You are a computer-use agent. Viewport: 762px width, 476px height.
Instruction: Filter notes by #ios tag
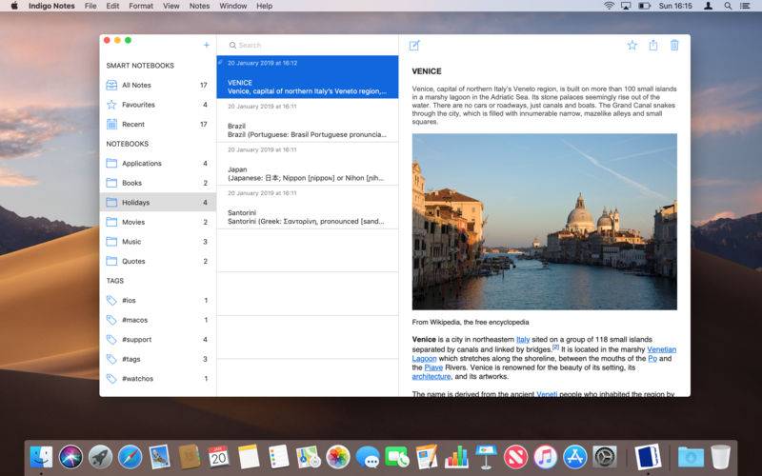(157, 300)
